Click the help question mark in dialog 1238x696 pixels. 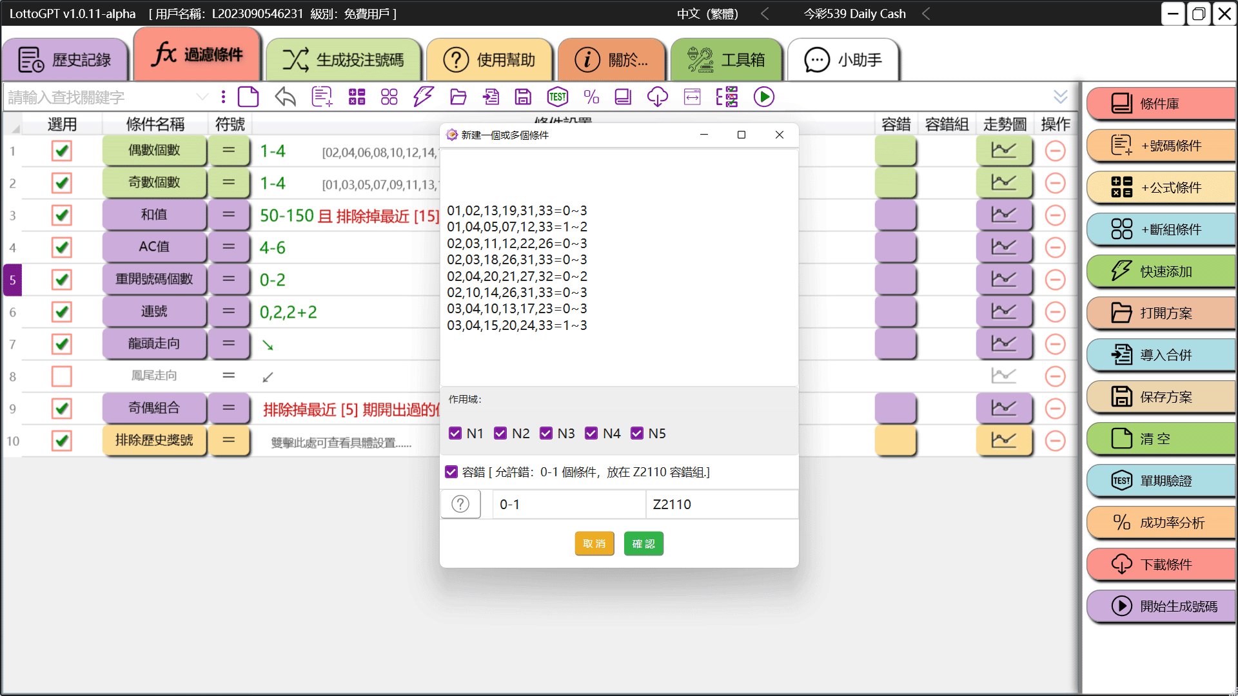tap(460, 504)
